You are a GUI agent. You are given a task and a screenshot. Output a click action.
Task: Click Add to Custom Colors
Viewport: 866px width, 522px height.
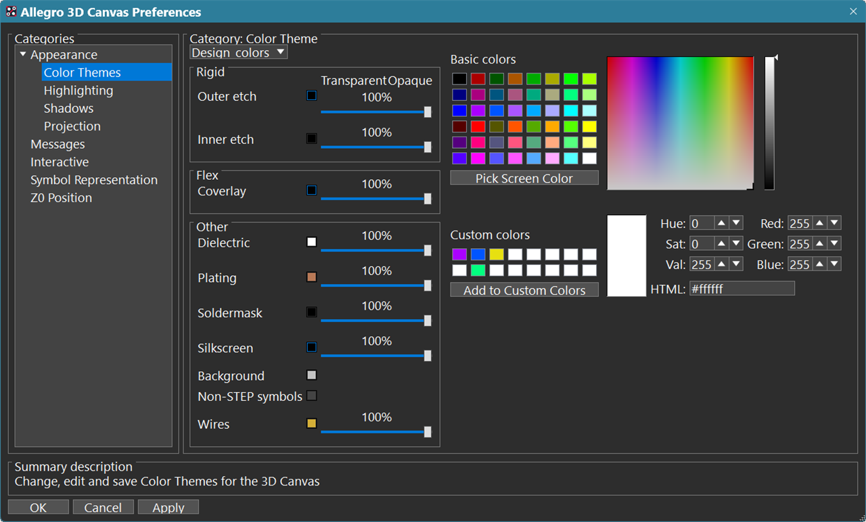(524, 290)
